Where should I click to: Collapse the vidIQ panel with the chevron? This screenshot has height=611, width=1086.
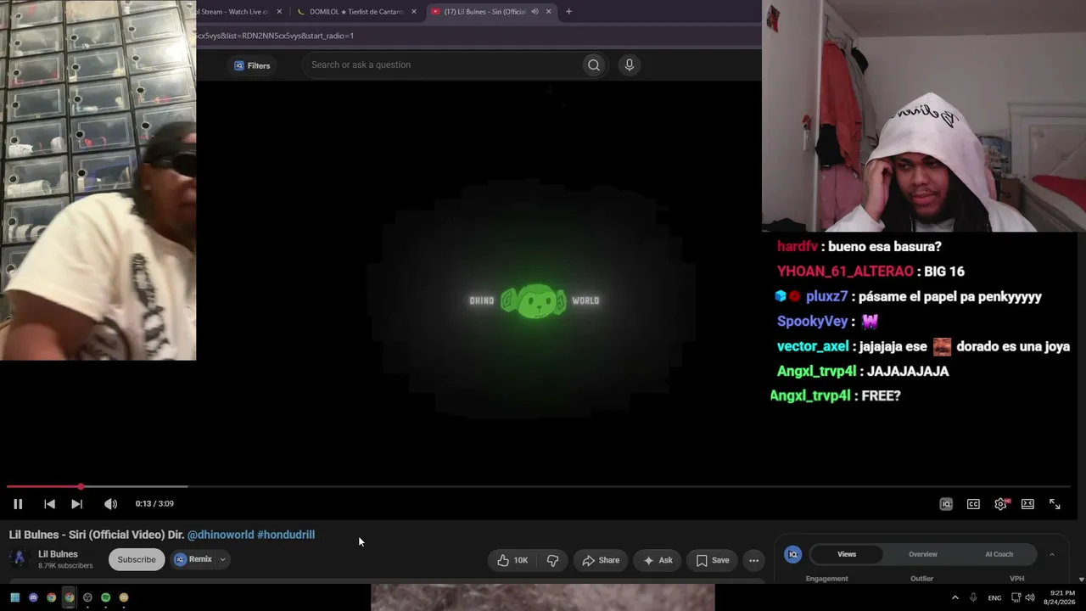(1052, 554)
